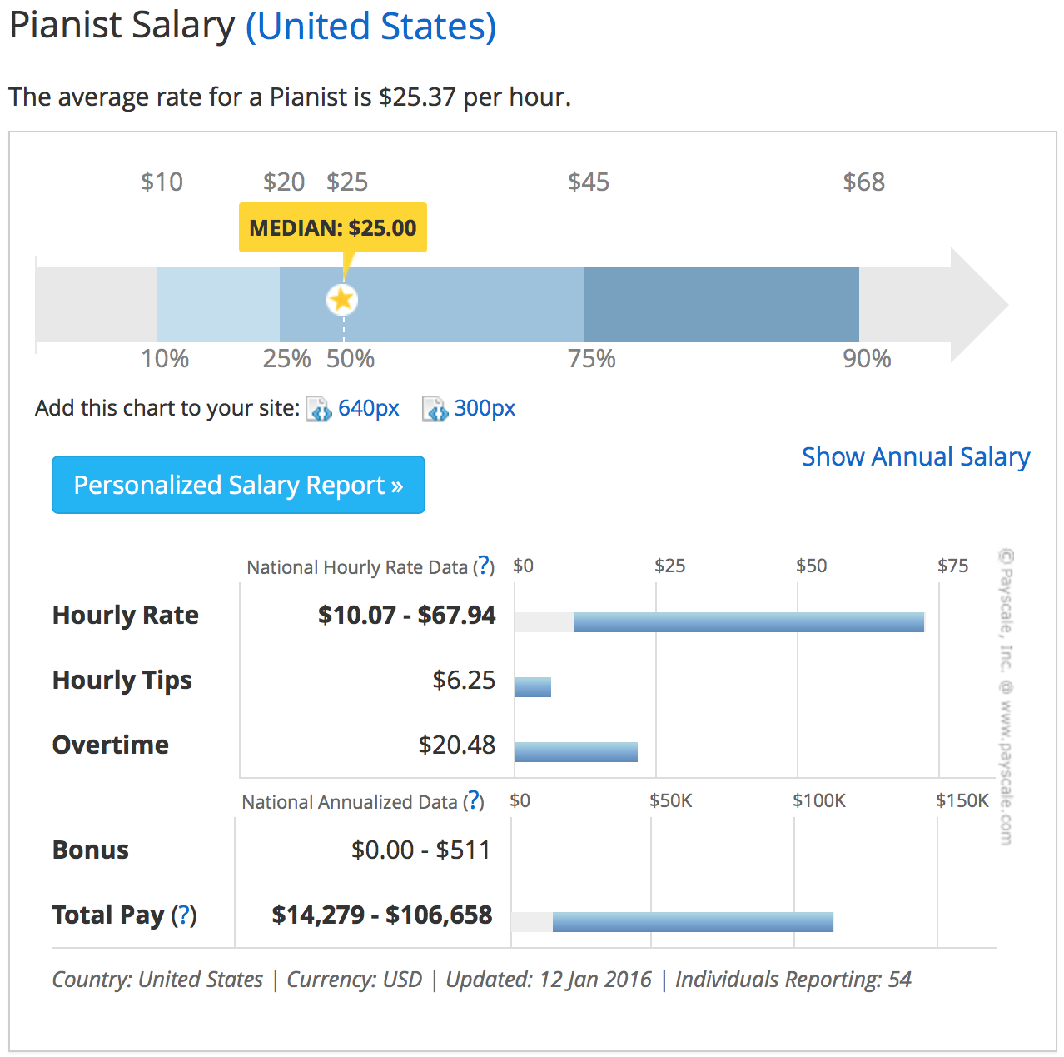
Task: Follow the United States link in title
Action: [x=371, y=27]
